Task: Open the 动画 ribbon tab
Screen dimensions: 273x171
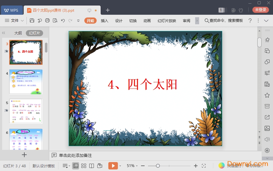Action: (147, 21)
